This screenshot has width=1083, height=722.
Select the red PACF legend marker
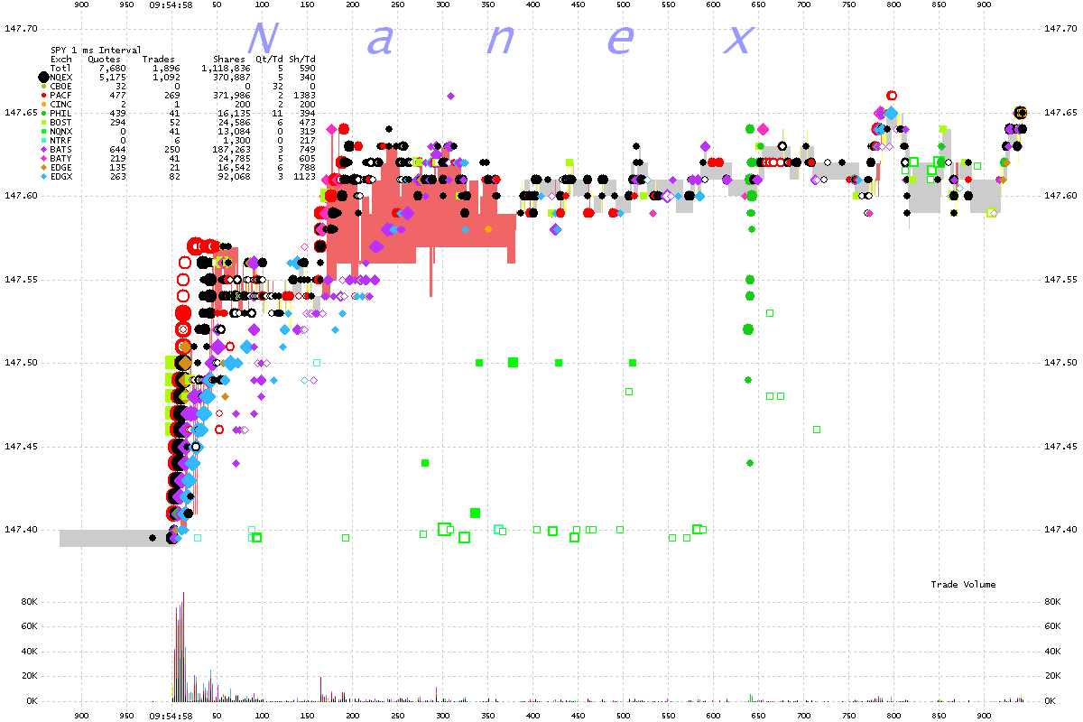click(x=42, y=94)
